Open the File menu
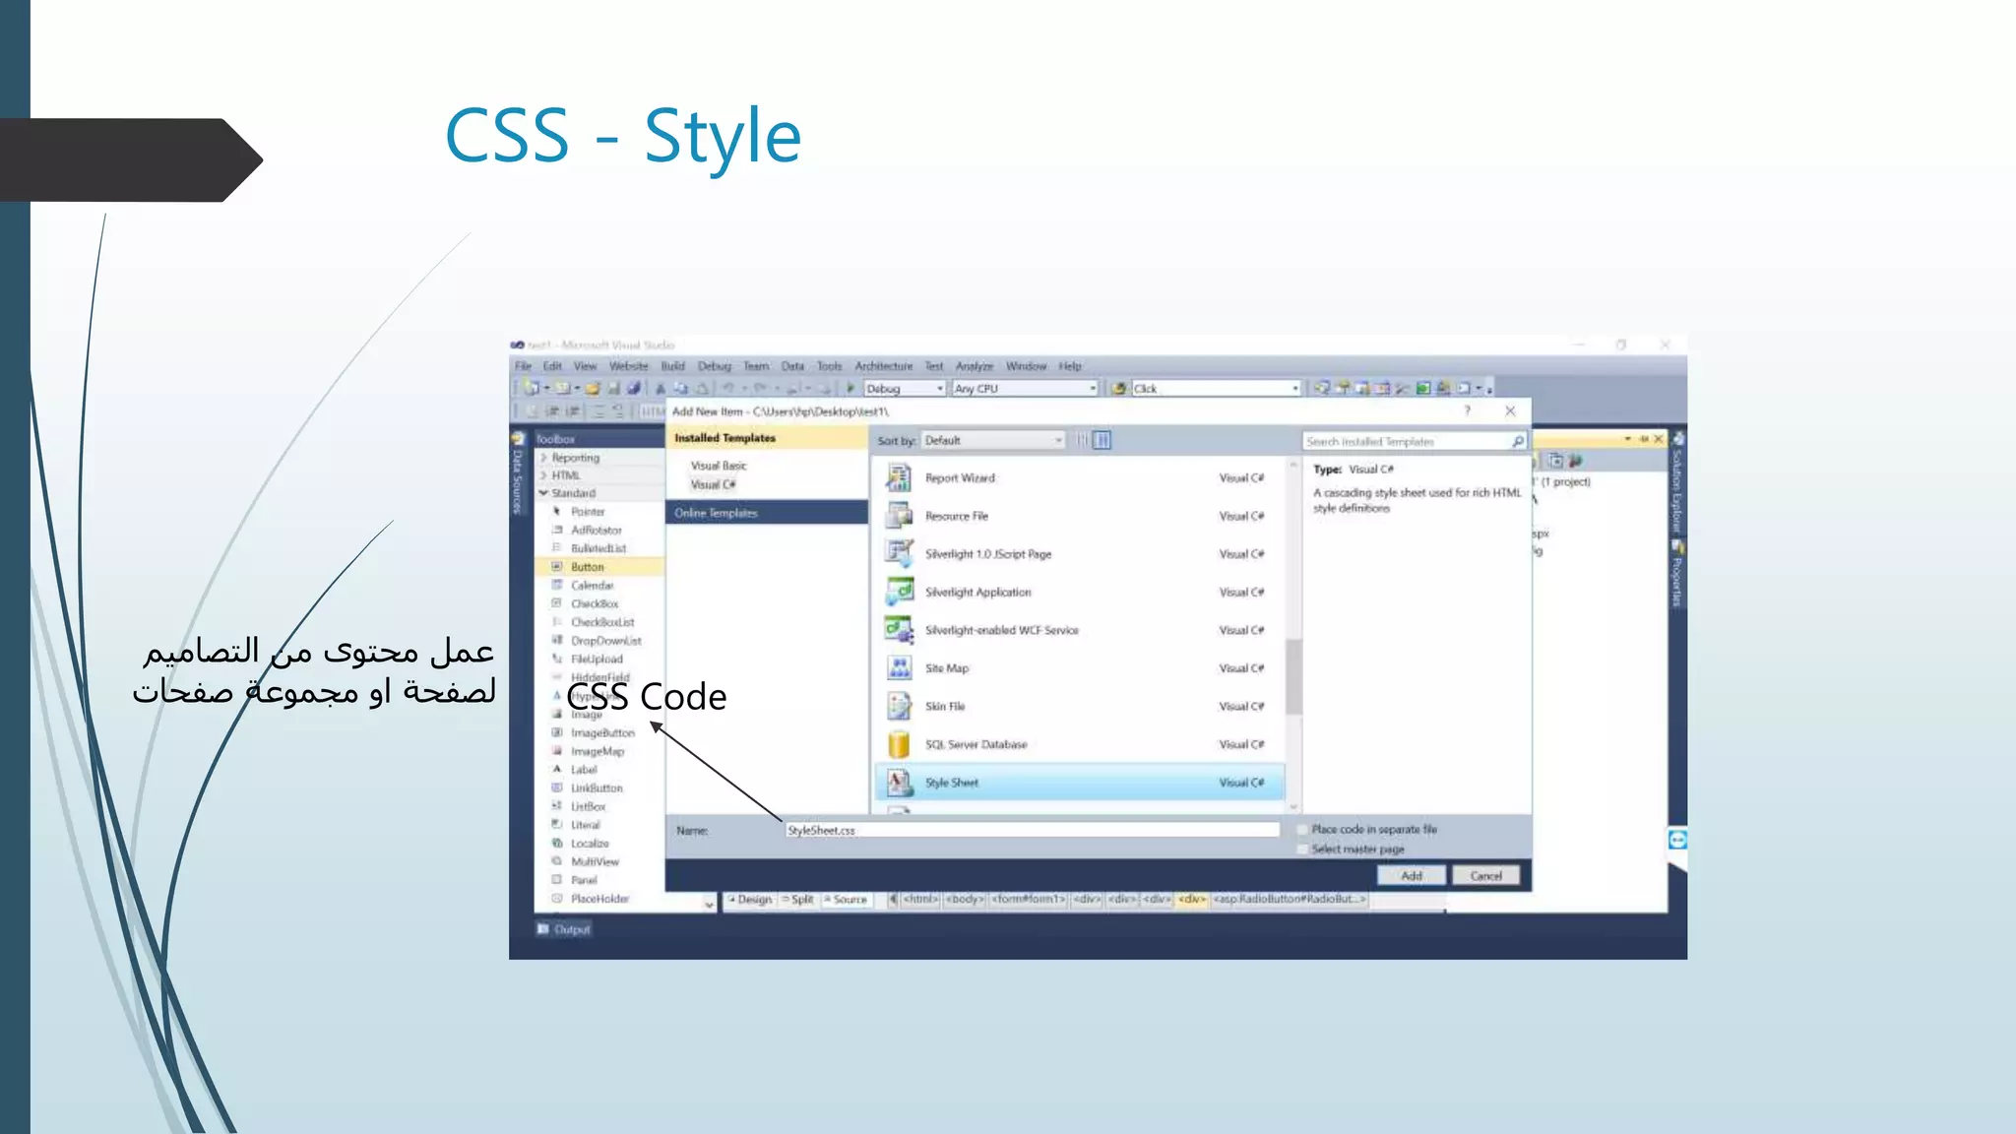The height and width of the screenshot is (1134, 2016). (524, 366)
